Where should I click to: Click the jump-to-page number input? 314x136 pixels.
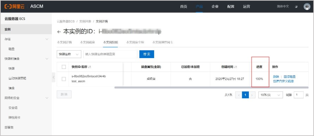pos(299,95)
